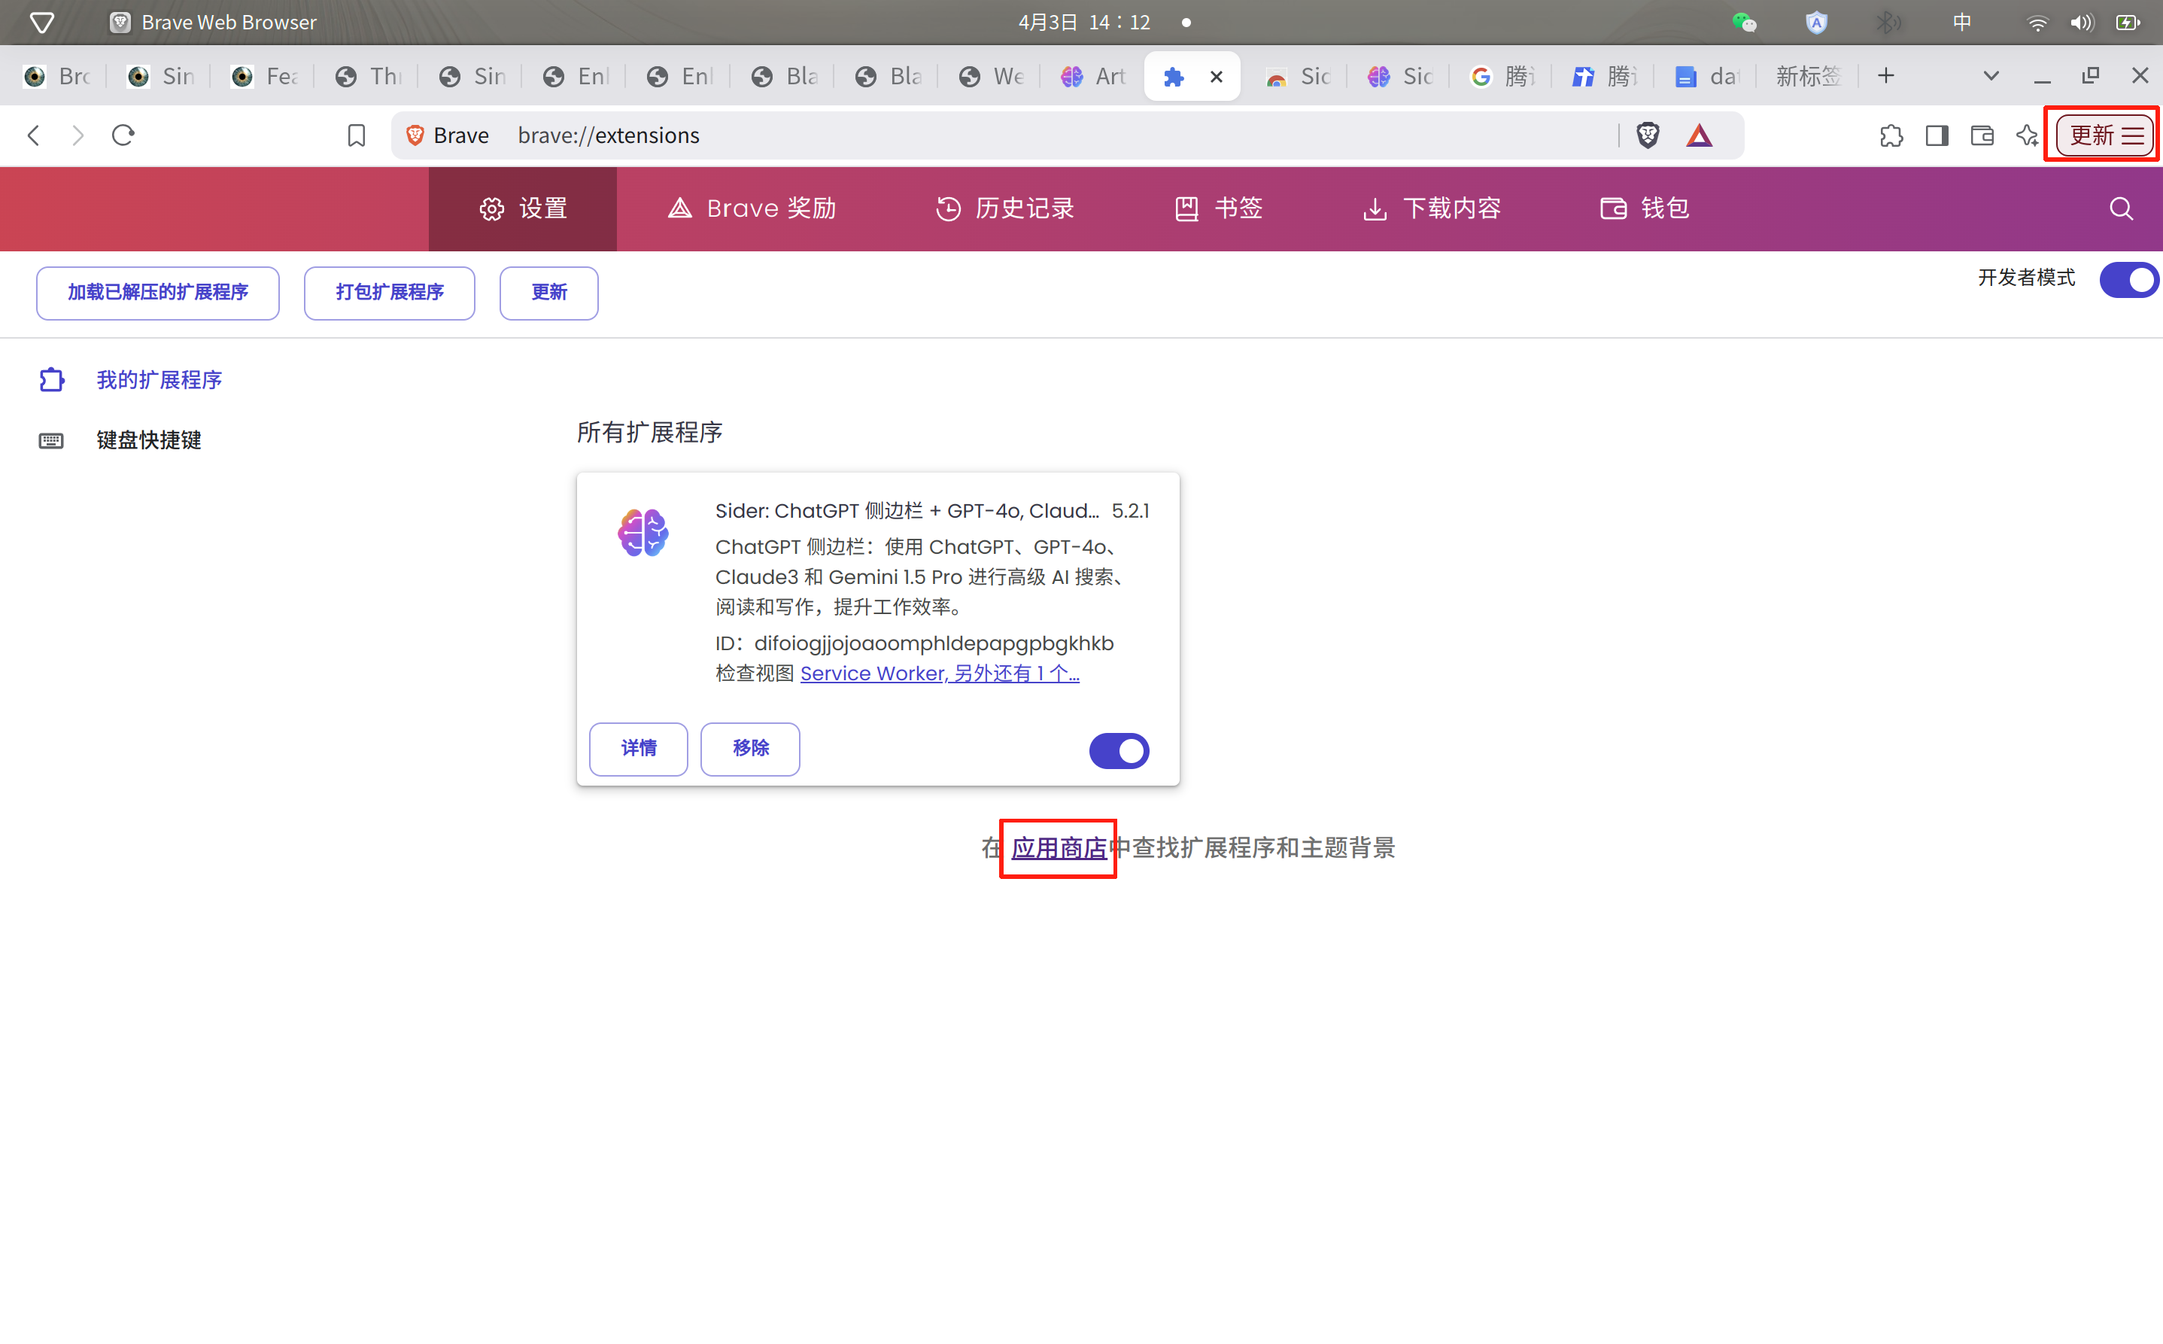Click the Brave Rewards triangle icon in address bar
The width and height of the screenshot is (2163, 1344).
tap(1698, 135)
